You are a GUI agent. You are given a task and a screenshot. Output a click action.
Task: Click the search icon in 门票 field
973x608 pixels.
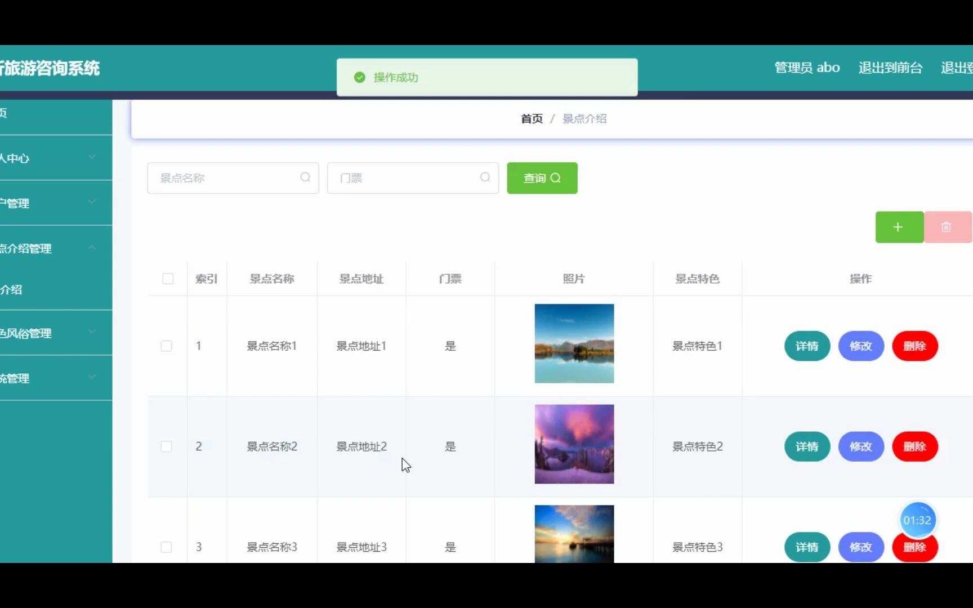click(x=485, y=177)
